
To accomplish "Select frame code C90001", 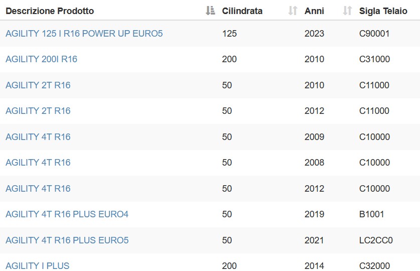I will (374, 34).
